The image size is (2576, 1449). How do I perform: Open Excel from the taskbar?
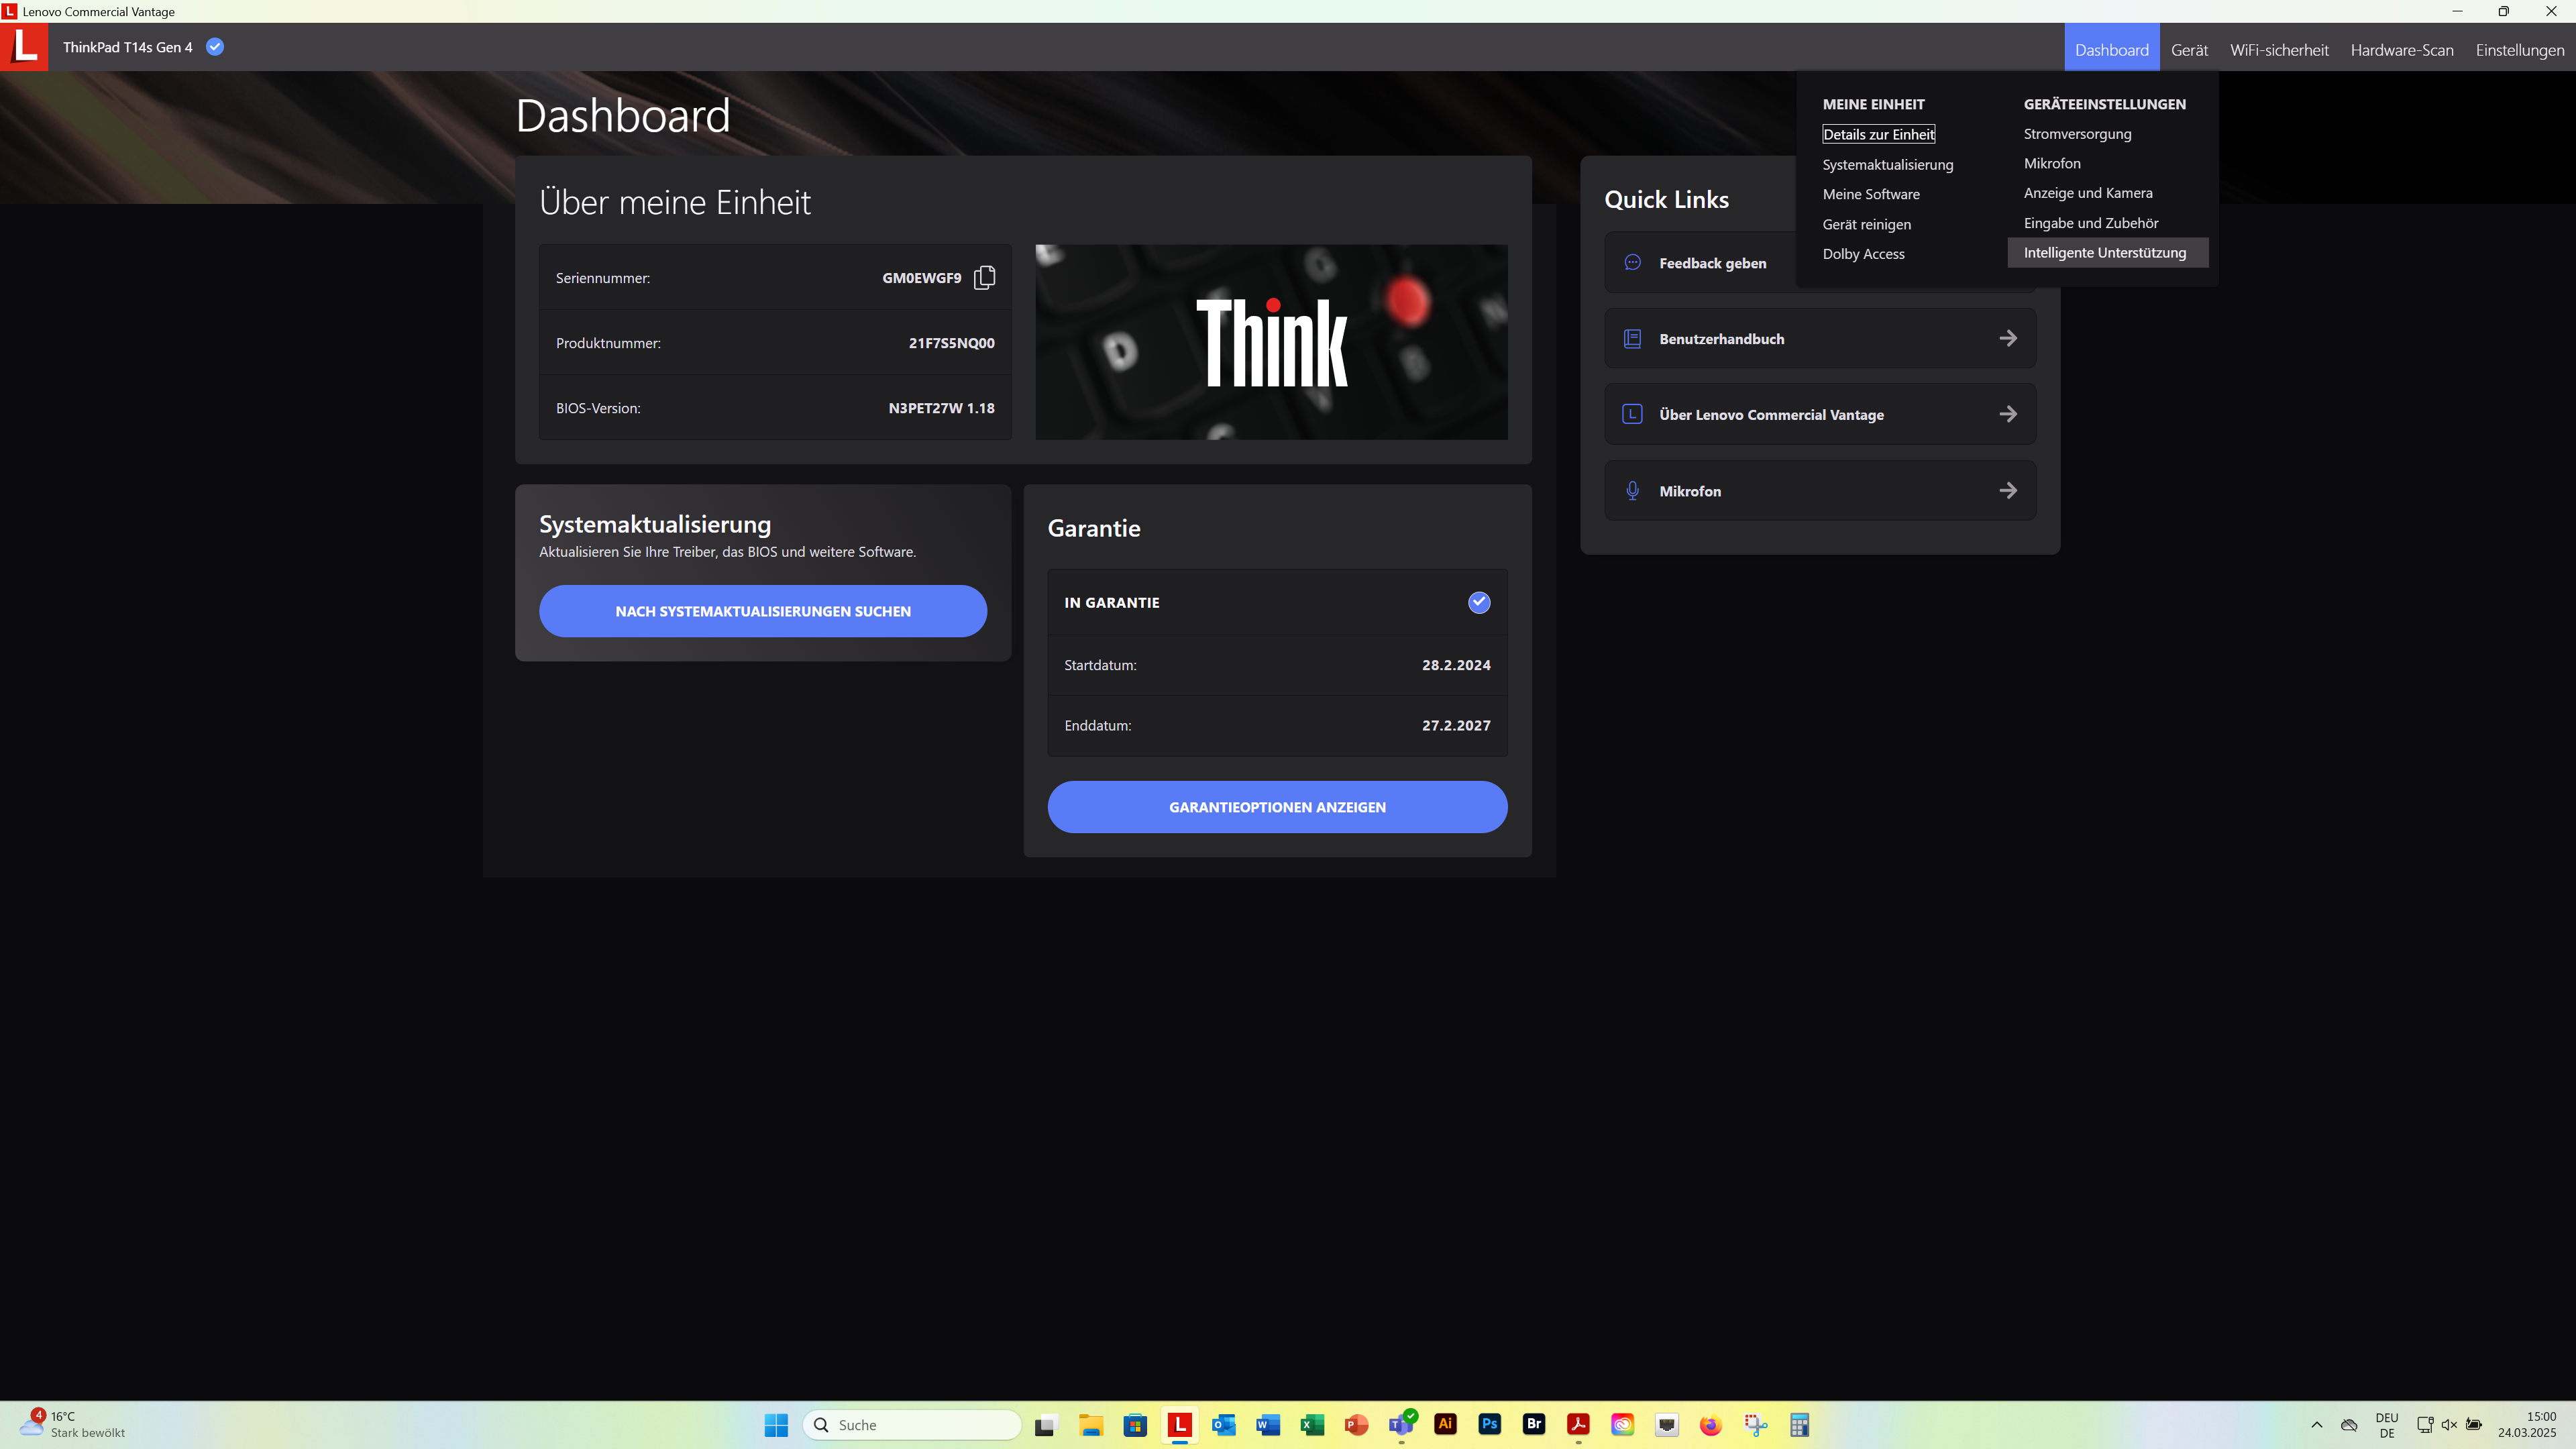pyautogui.click(x=1312, y=1424)
